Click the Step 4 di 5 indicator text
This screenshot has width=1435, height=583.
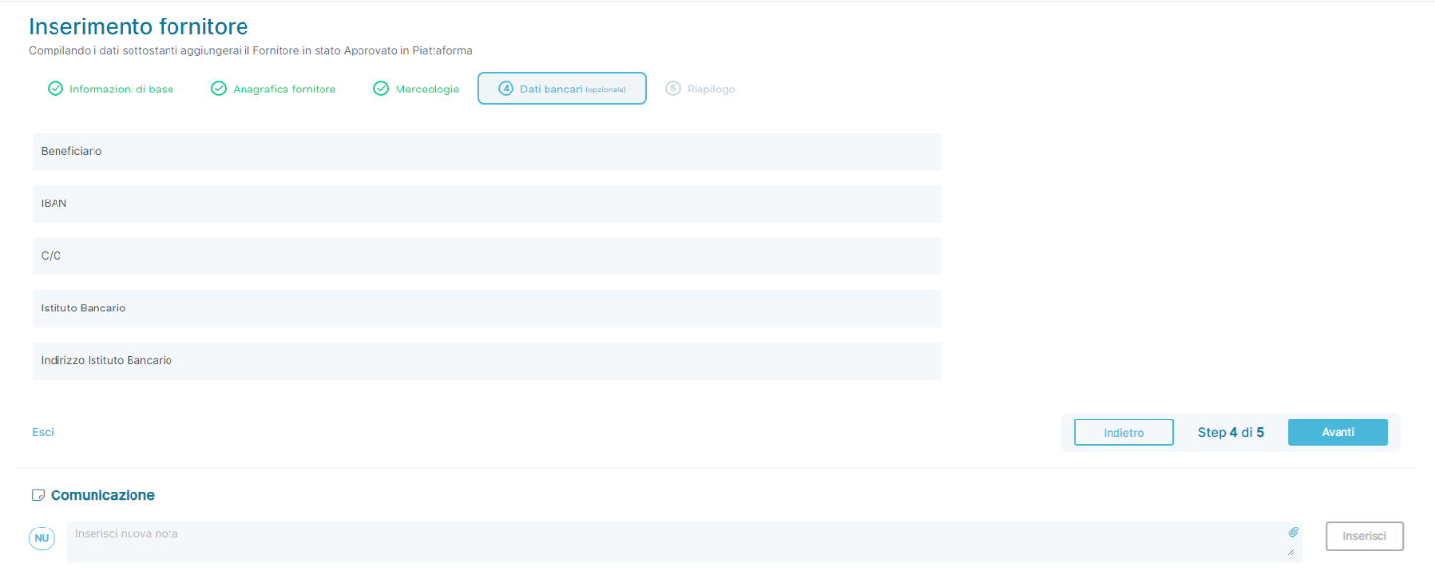(x=1230, y=432)
